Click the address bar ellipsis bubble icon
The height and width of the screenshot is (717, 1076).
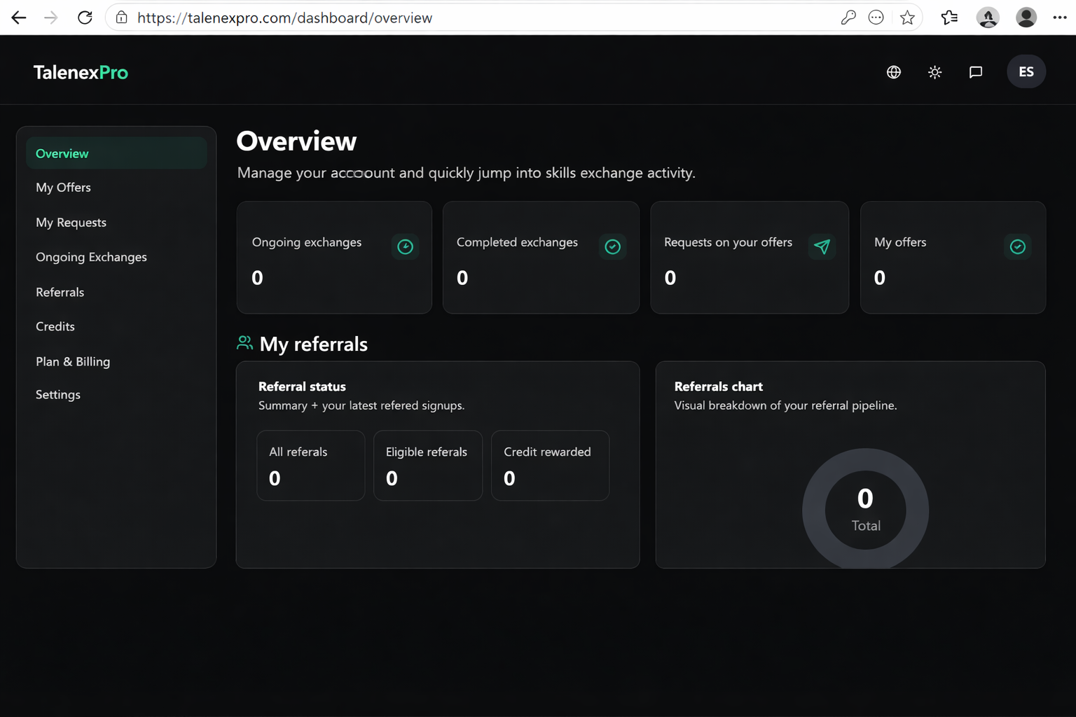click(x=876, y=18)
